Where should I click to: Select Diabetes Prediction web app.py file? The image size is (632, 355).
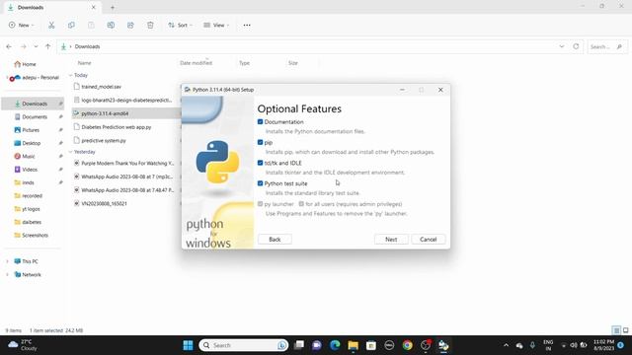[117, 127]
